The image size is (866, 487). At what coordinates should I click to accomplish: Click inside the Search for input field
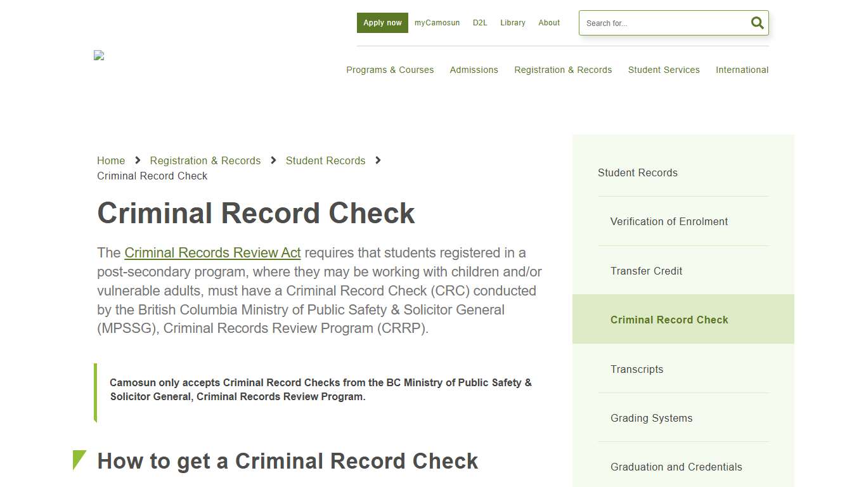pyautogui.click(x=659, y=23)
